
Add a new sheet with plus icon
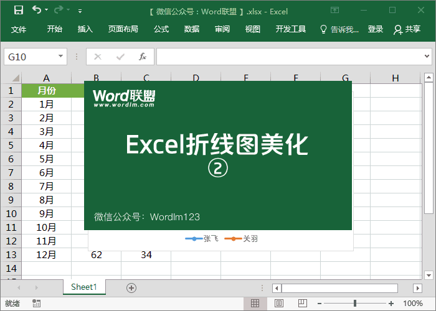coord(131,288)
